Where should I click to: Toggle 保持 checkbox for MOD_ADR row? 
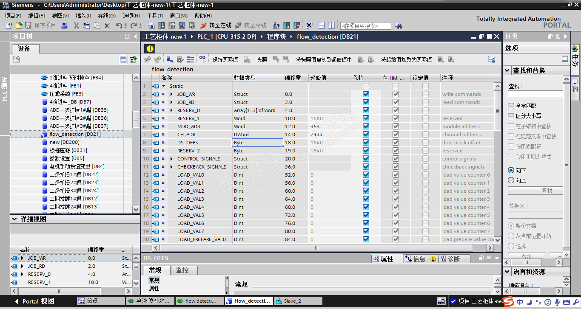coord(366,126)
